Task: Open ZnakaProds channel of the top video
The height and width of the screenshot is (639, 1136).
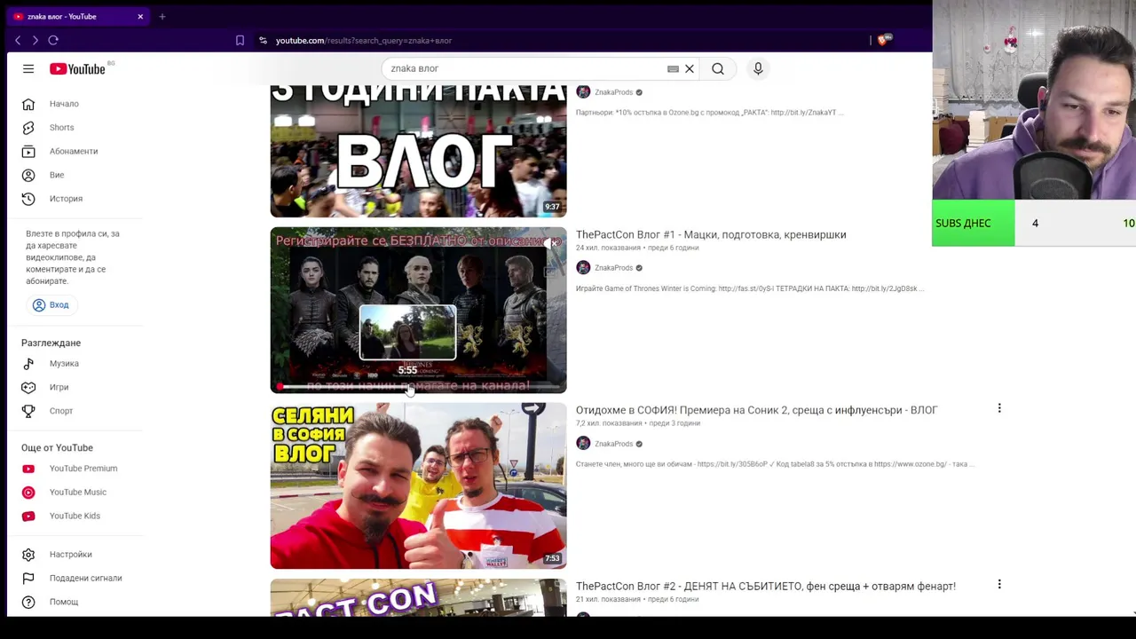Action: click(613, 92)
